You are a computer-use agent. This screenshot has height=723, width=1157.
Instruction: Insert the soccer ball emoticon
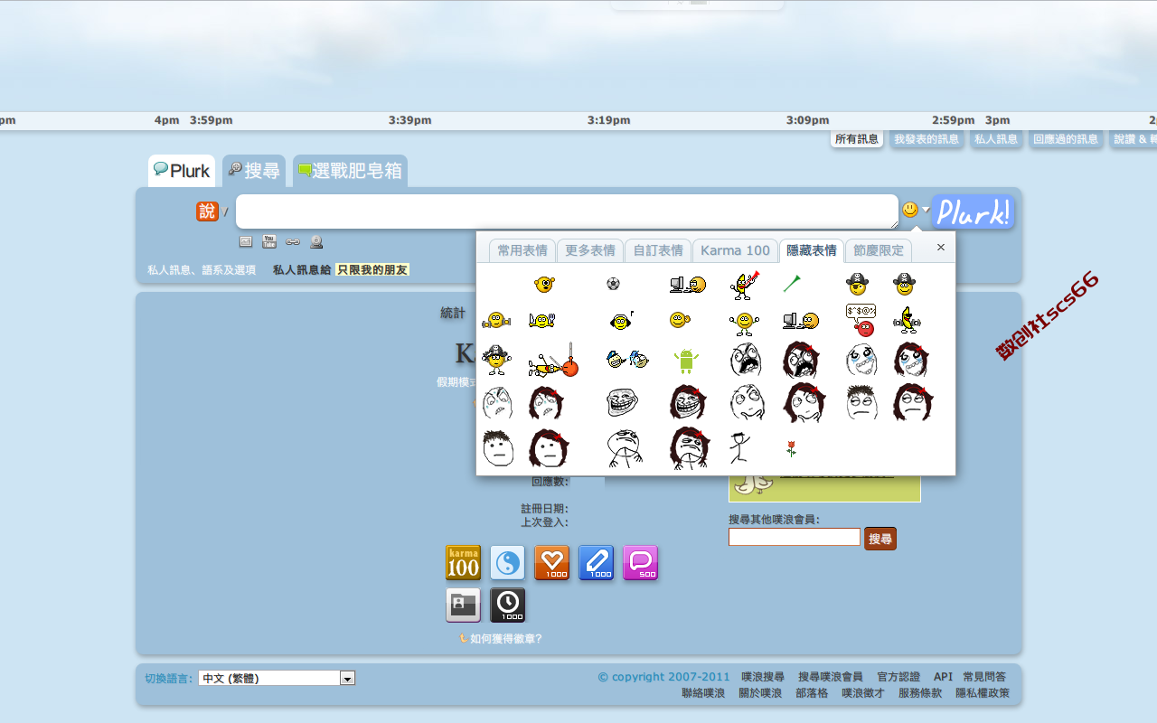point(614,284)
